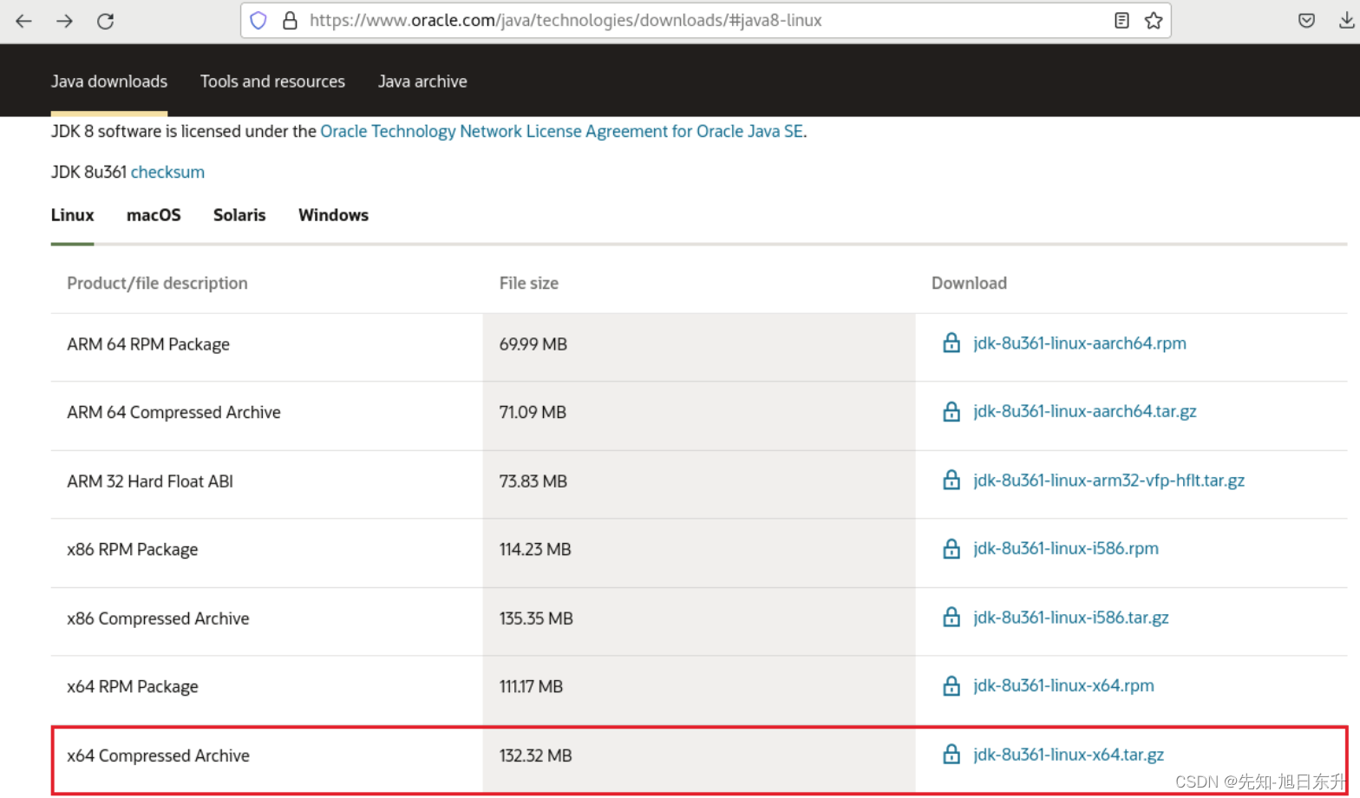Open the JDK 8u361 checksum link
The height and width of the screenshot is (798, 1360).
(x=167, y=172)
